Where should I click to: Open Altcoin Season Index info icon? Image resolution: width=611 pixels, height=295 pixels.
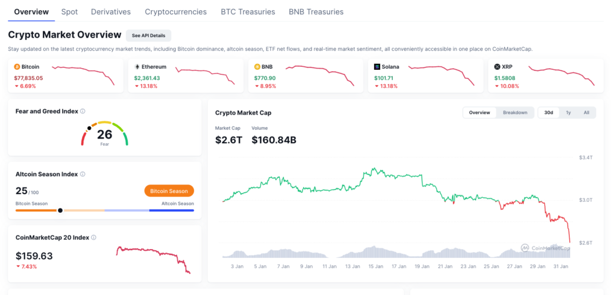[82, 174]
